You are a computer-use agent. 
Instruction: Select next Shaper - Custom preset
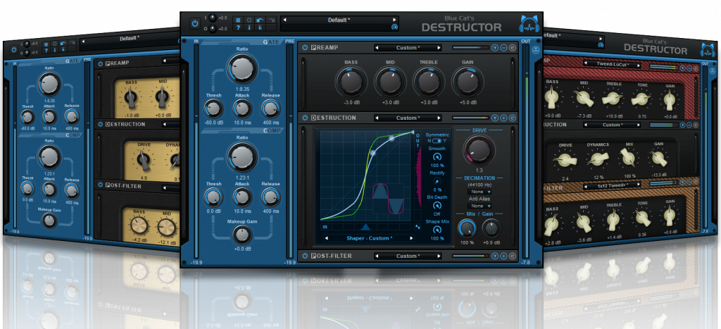point(411,238)
